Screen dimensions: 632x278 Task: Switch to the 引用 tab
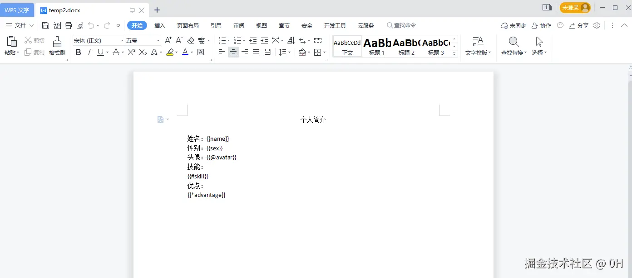(x=216, y=25)
